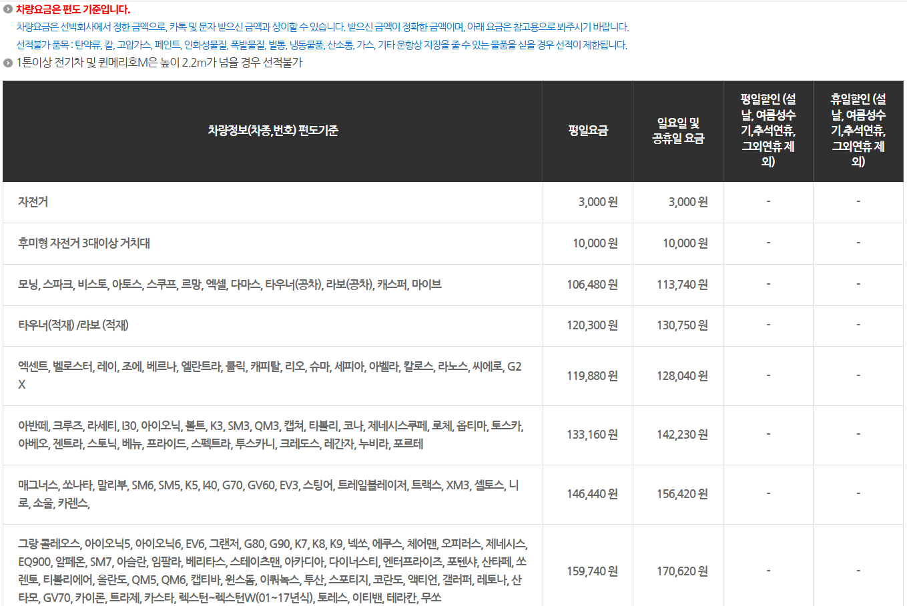Click the 평일요금 column header
Image resolution: width=907 pixels, height=606 pixels.
click(x=588, y=131)
